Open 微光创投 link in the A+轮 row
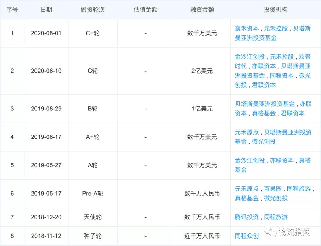 [x=264, y=142]
